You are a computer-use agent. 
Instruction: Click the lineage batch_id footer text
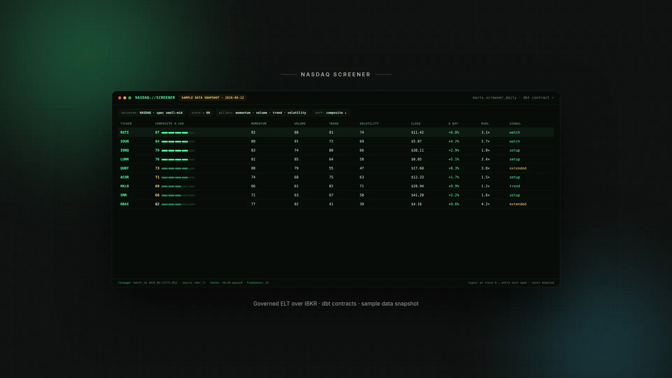[162, 283]
